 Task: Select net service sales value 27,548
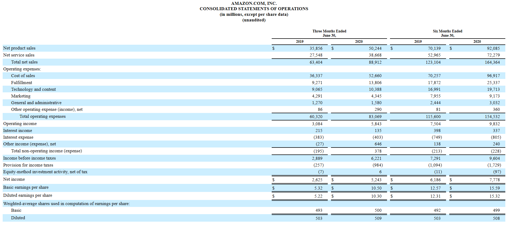pos(316,55)
